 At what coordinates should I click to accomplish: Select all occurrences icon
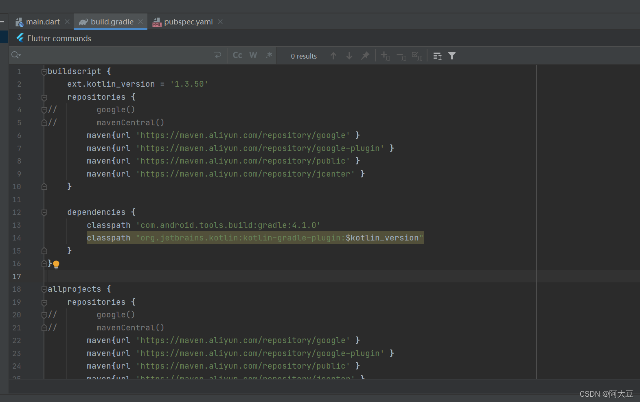tap(417, 56)
